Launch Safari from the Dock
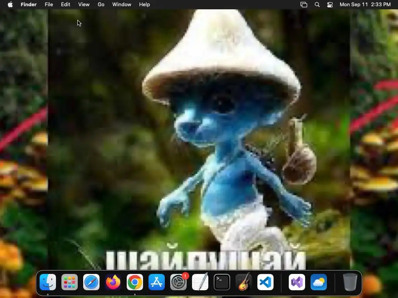Screen dimensions: 398x298 pyautogui.click(x=91, y=282)
